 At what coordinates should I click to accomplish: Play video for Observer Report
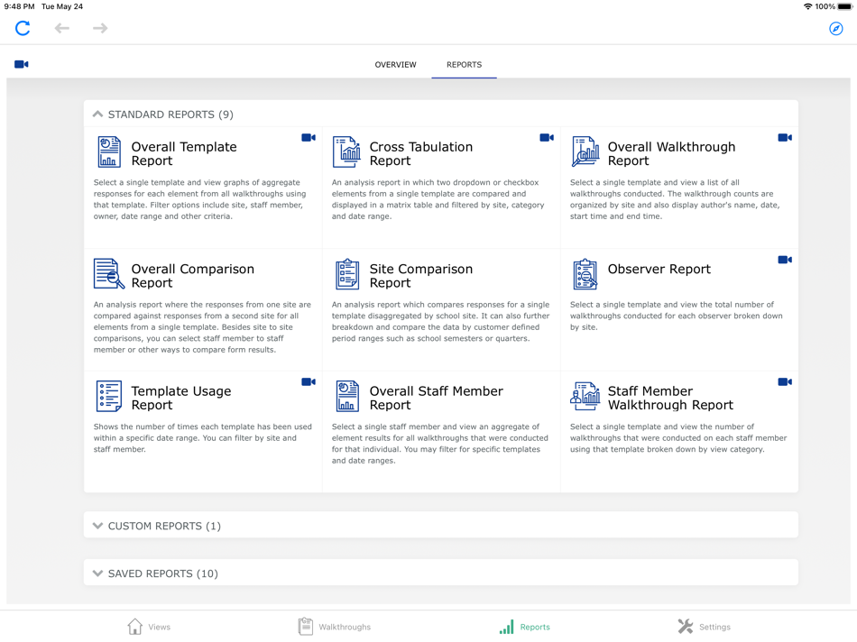(785, 260)
